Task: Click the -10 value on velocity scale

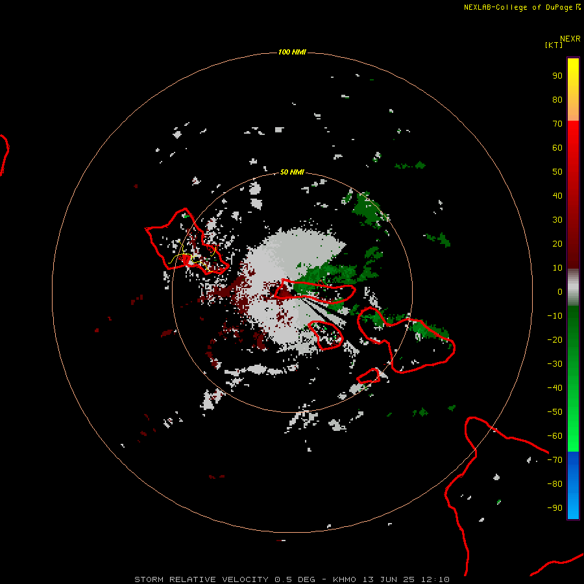Action: pyautogui.click(x=555, y=316)
